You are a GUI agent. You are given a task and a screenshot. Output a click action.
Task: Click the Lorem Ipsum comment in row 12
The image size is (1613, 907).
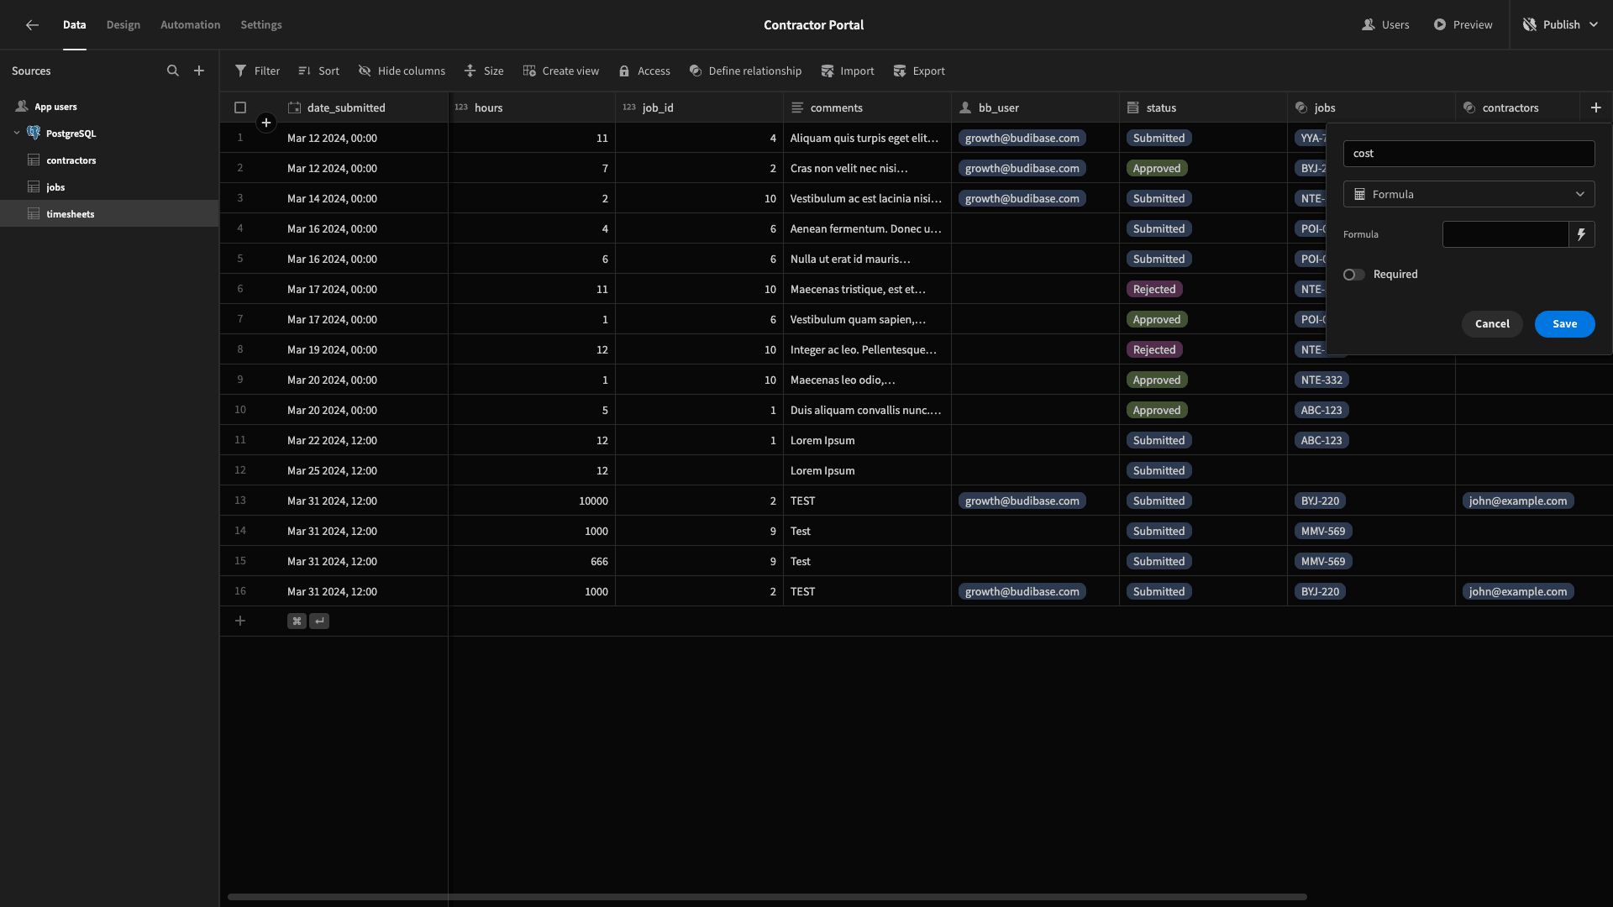(822, 470)
